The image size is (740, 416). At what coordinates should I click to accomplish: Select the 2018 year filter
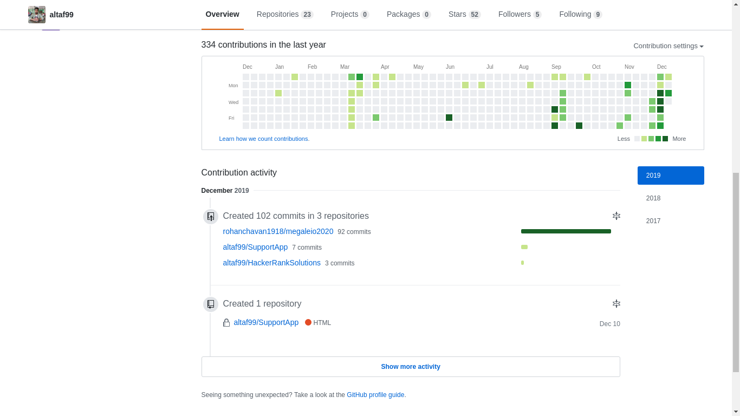[x=671, y=198]
